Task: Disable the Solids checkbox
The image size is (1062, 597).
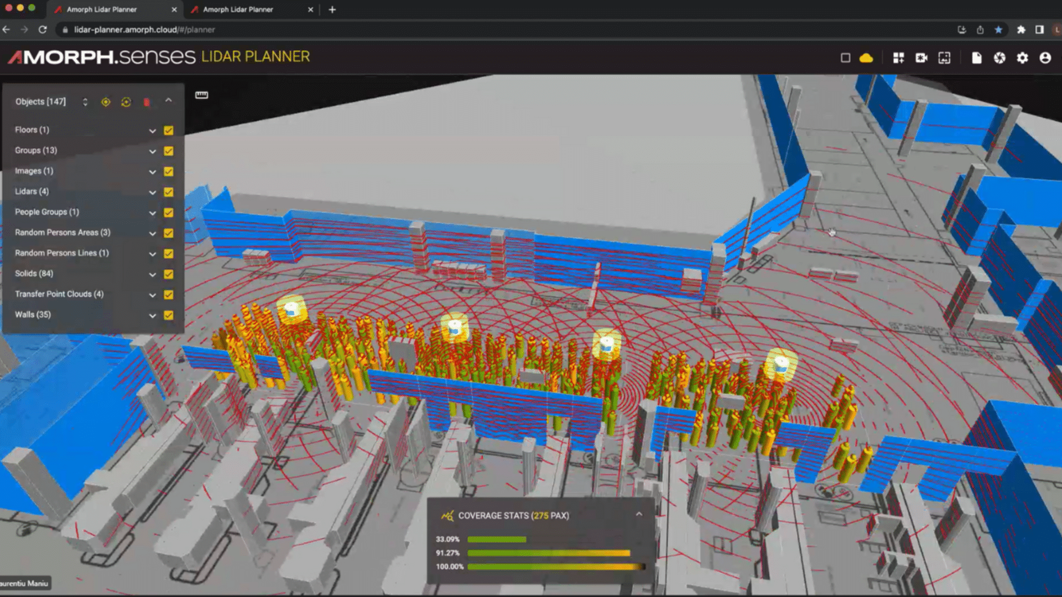Action: pos(168,274)
